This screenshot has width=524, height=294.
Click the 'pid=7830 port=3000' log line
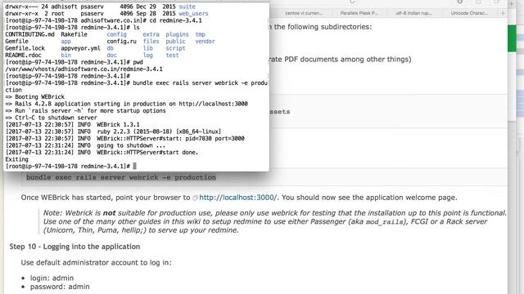pos(124,139)
